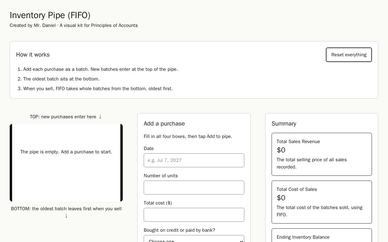The height and width of the screenshot is (242, 388).
Task: Click the 'Fill in all four boxes' instruction
Action: [x=188, y=136]
